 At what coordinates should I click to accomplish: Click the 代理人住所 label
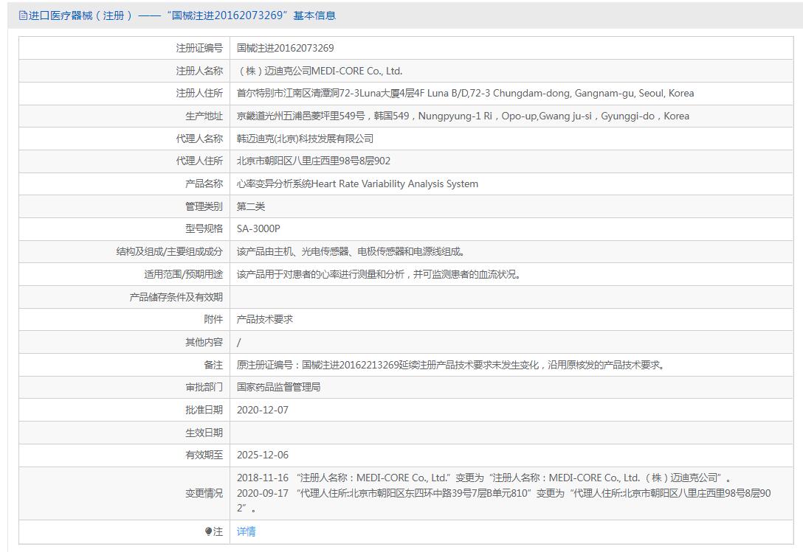pyautogui.click(x=199, y=161)
